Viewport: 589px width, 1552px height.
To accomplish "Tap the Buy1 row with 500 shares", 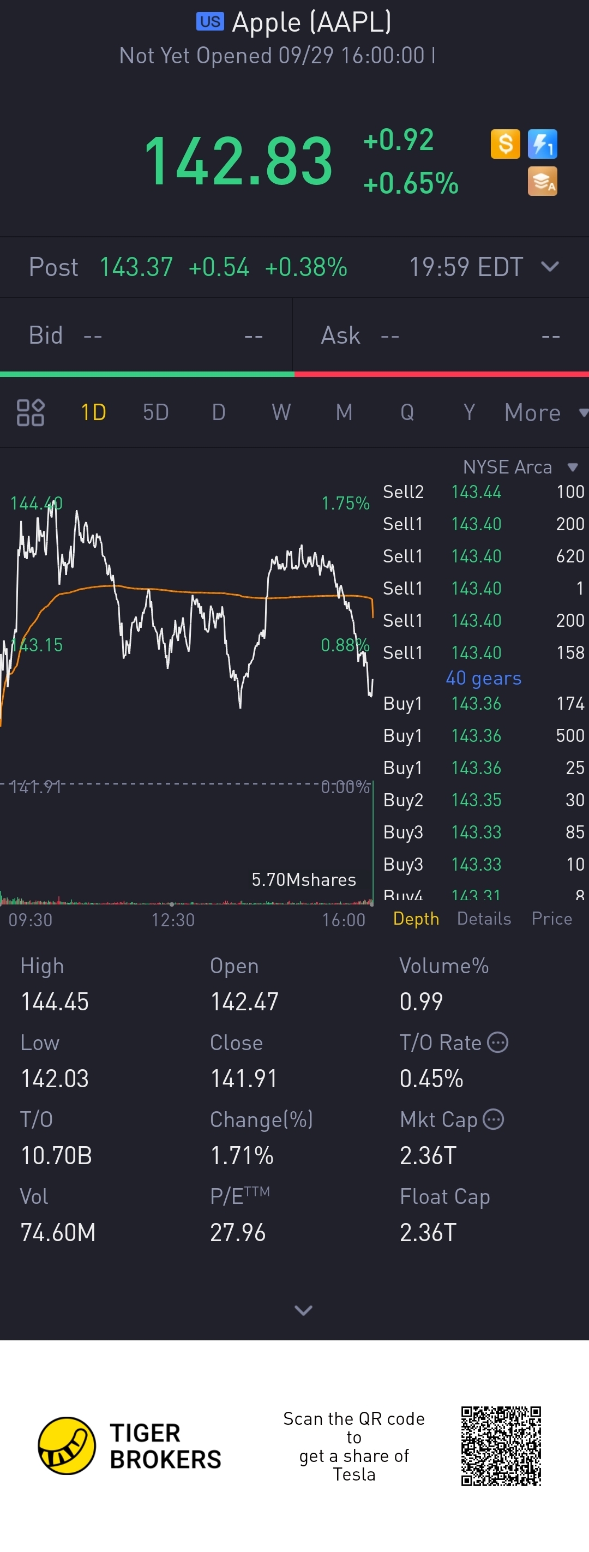I will (484, 736).
